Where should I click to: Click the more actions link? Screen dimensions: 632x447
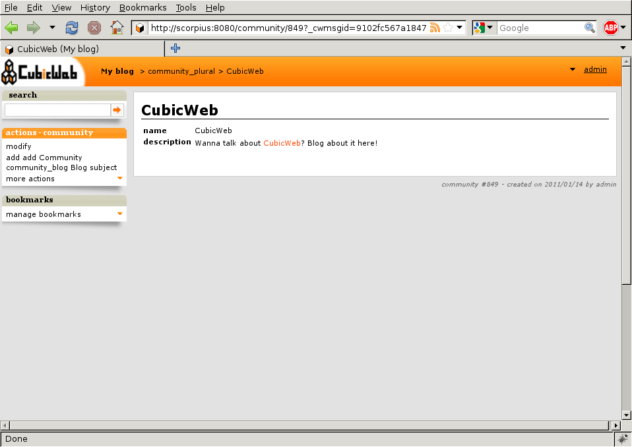tap(30, 179)
